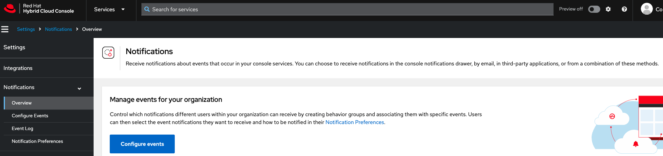
Task: Click the Red Hat logo icon
Action: tap(10, 9)
